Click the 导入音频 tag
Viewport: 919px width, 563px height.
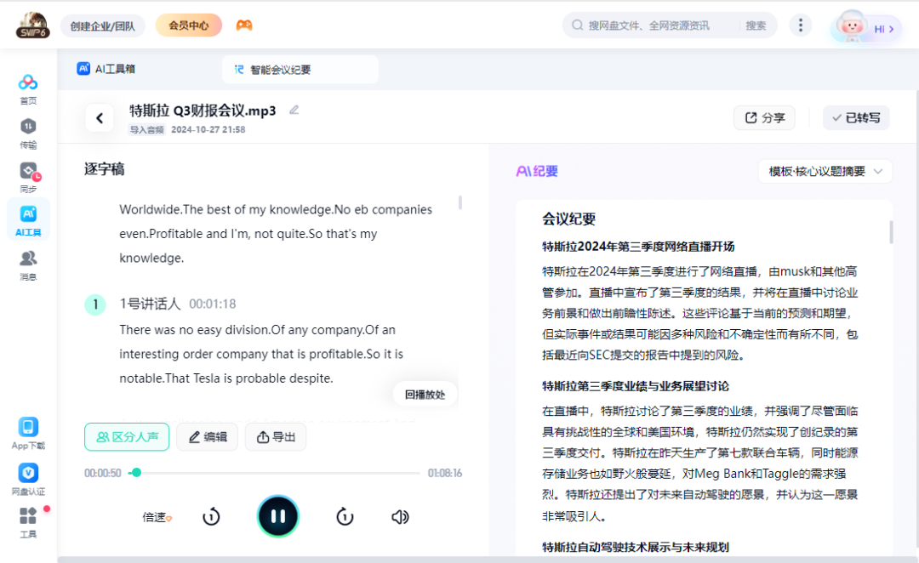coord(147,129)
